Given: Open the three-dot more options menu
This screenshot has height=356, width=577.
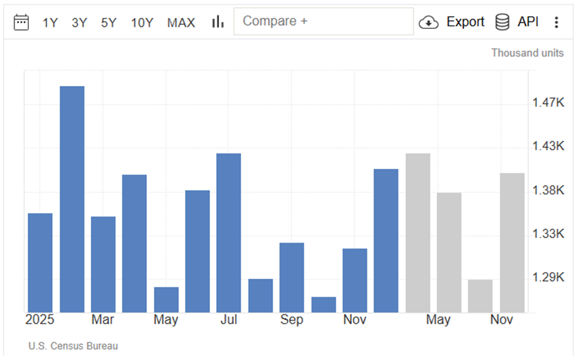Looking at the screenshot, I should tap(556, 22).
